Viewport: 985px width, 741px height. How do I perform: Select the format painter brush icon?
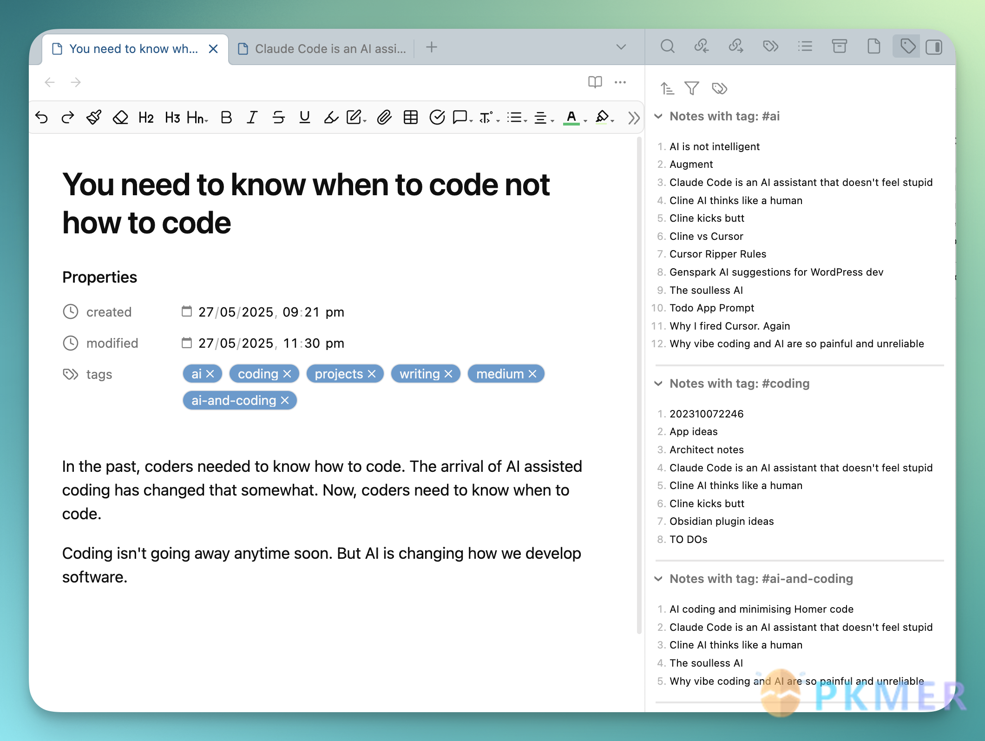94,118
